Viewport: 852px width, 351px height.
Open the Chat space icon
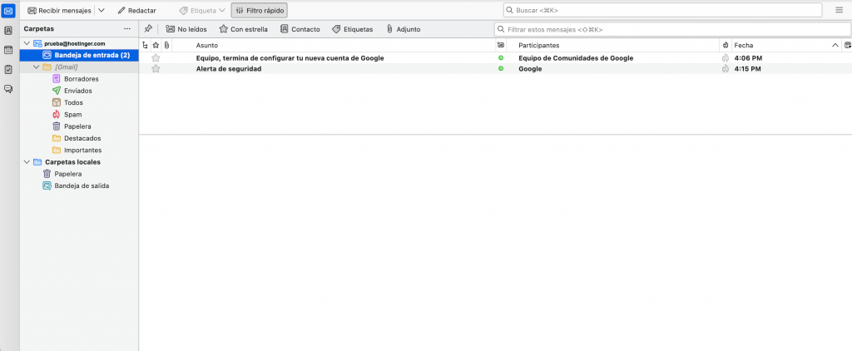8,89
